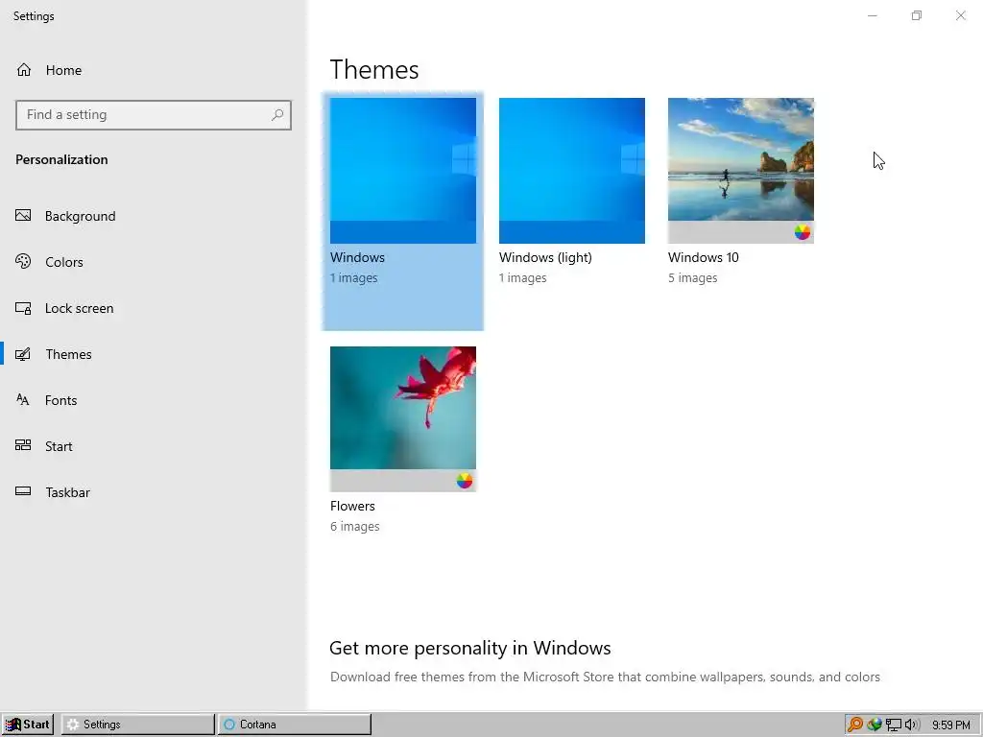Click the 9:59 PM clock
The image size is (983, 737).
click(951, 725)
